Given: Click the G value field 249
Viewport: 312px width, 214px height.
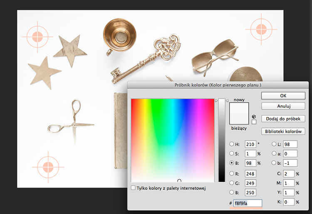Looking at the screenshot, I should pos(250,183).
